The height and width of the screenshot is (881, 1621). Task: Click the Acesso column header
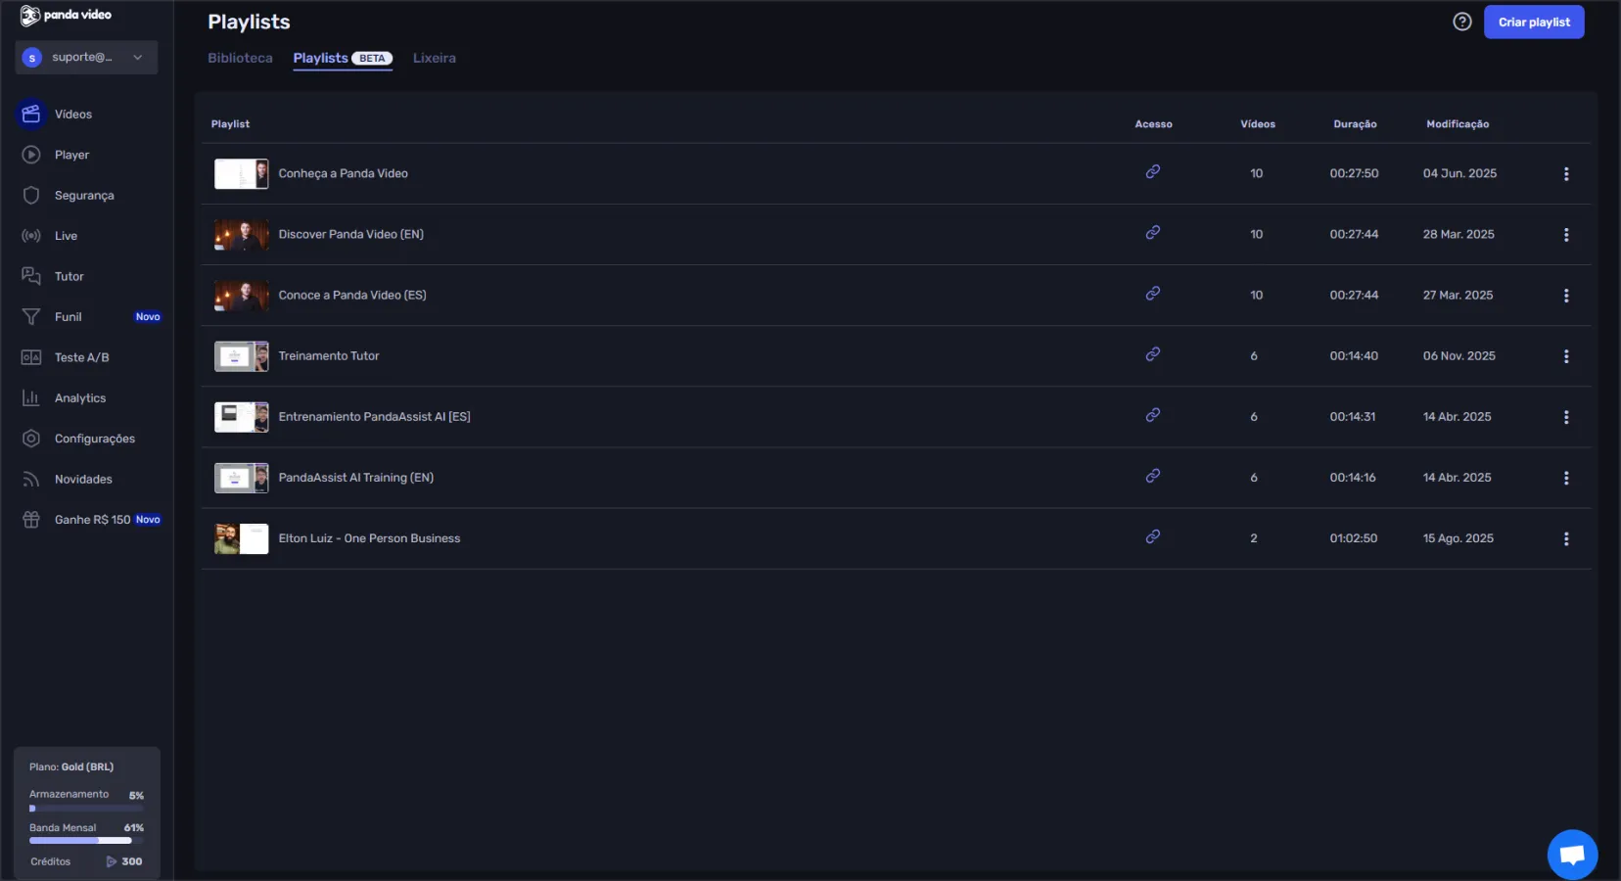pos(1153,124)
